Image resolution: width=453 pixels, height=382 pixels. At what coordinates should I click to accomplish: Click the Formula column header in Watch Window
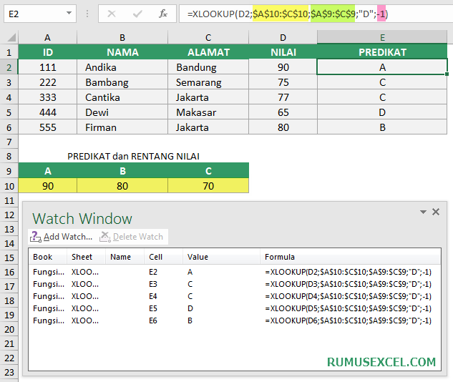coord(350,257)
